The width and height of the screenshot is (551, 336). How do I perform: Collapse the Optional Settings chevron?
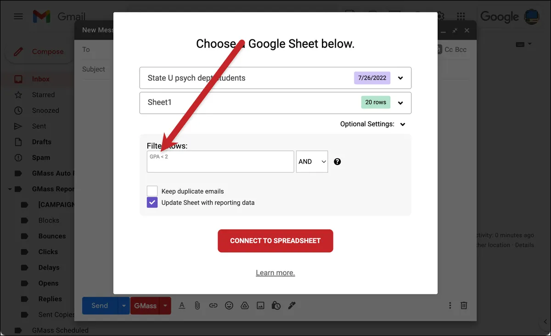tap(403, 124)
